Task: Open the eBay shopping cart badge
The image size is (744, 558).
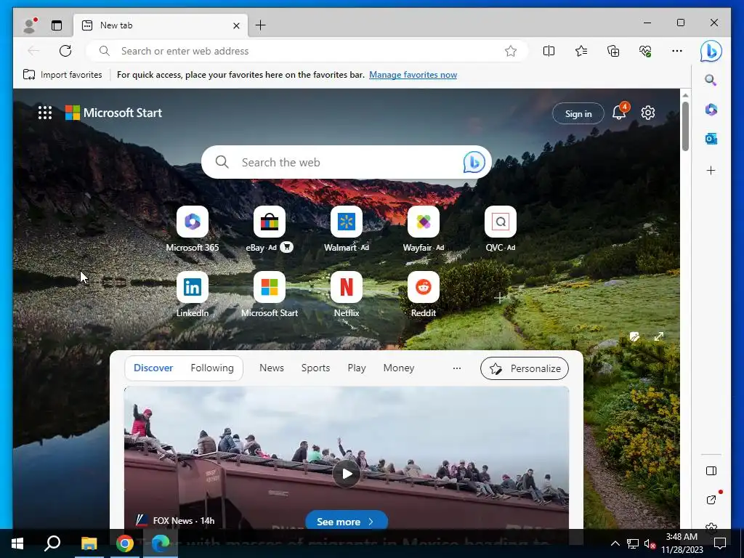Action: 286,247
